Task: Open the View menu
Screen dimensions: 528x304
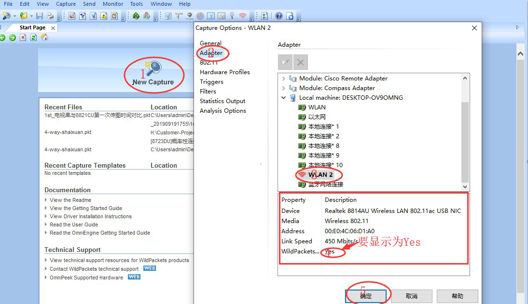Action: coord(43,4)
